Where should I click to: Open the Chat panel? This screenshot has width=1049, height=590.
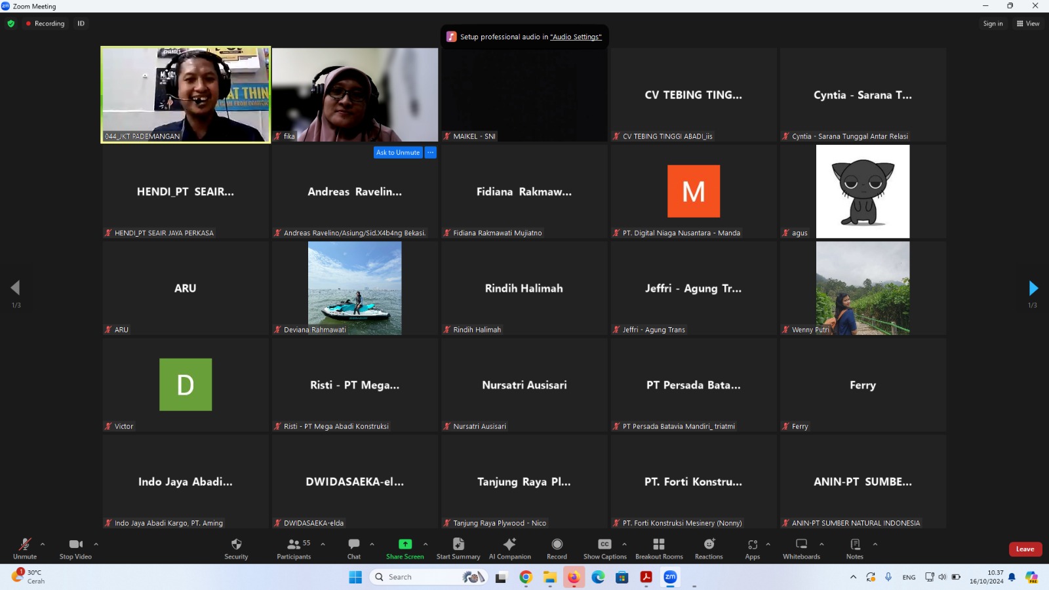(x=354, y=544)
